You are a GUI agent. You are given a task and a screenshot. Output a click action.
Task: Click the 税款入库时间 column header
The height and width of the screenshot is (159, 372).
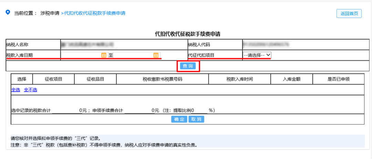click(x=240, y=79)
